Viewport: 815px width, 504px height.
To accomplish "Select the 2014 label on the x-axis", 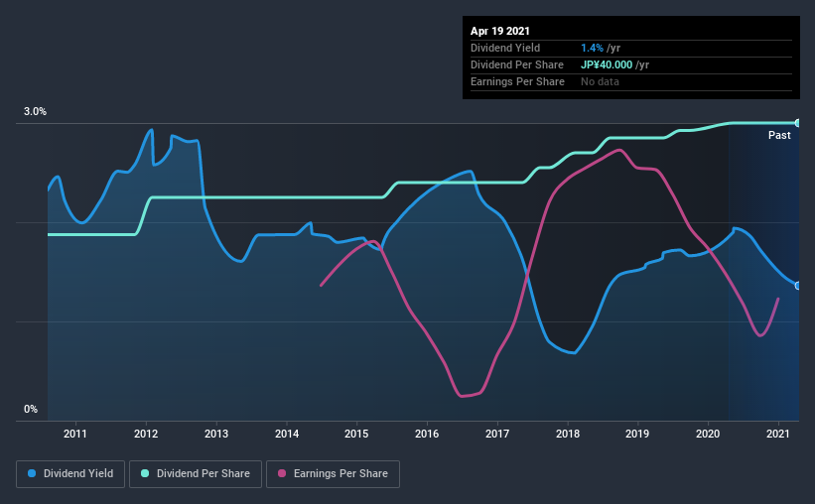I will [287, 434].
